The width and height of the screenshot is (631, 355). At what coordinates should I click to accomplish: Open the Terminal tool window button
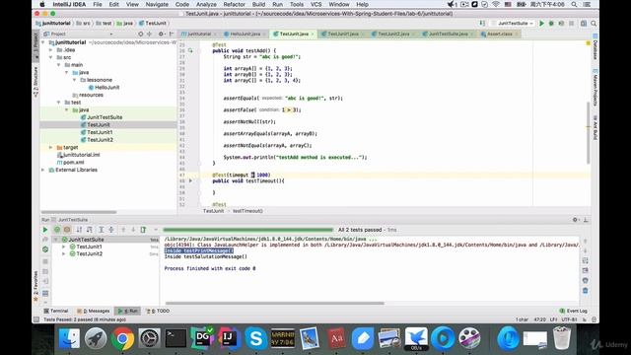(x=56, y=312)
